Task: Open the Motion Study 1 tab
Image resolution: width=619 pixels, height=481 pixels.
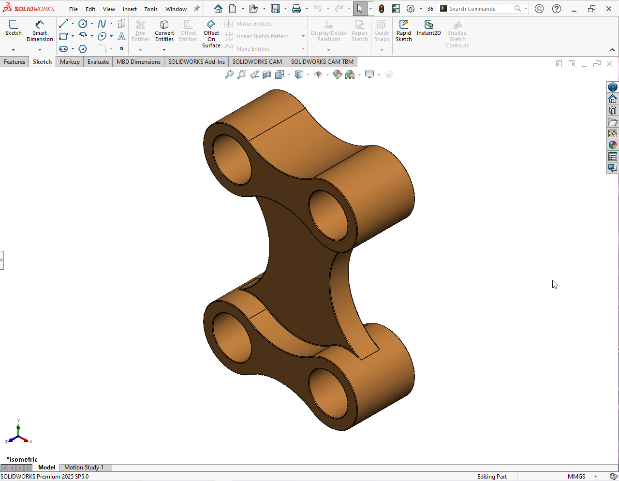Action: 84,467
